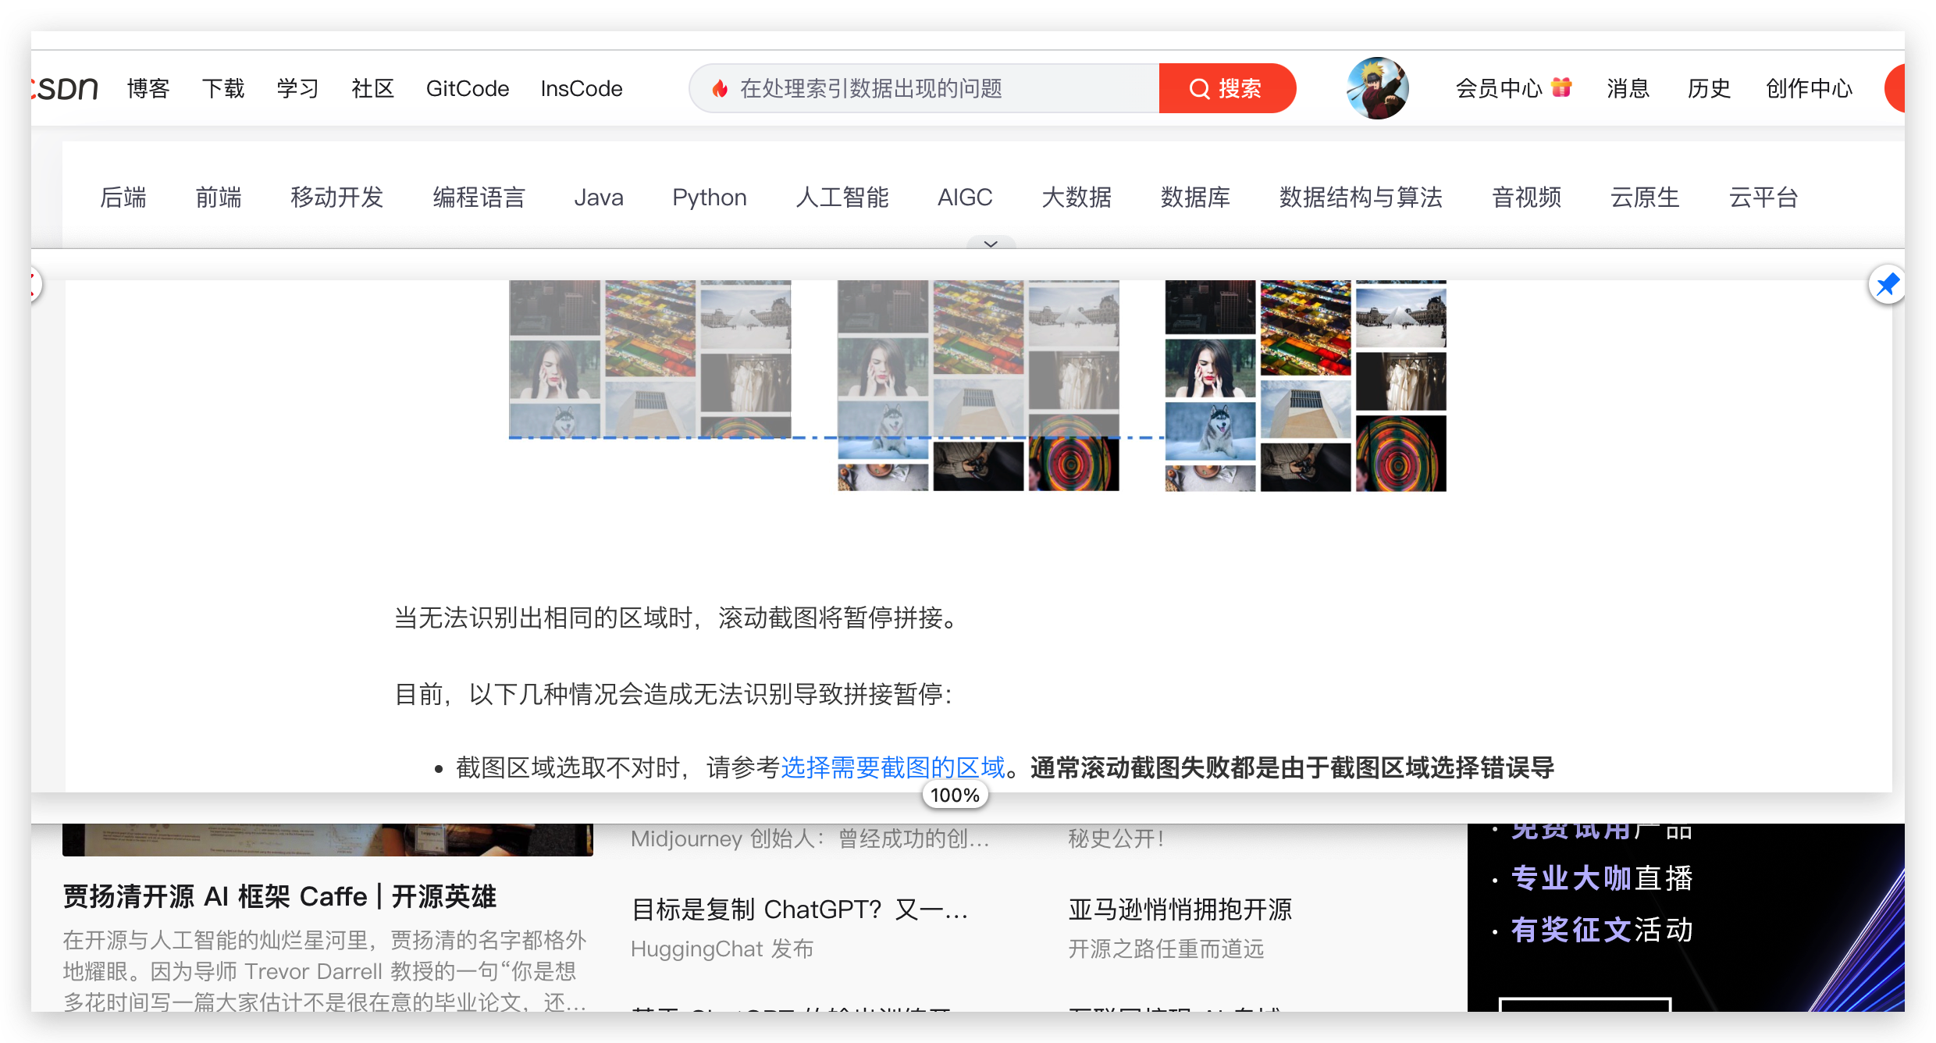Click the gift icon beside 会员中心
Screen dimensions: 1936x1043
coord(1561,87)
